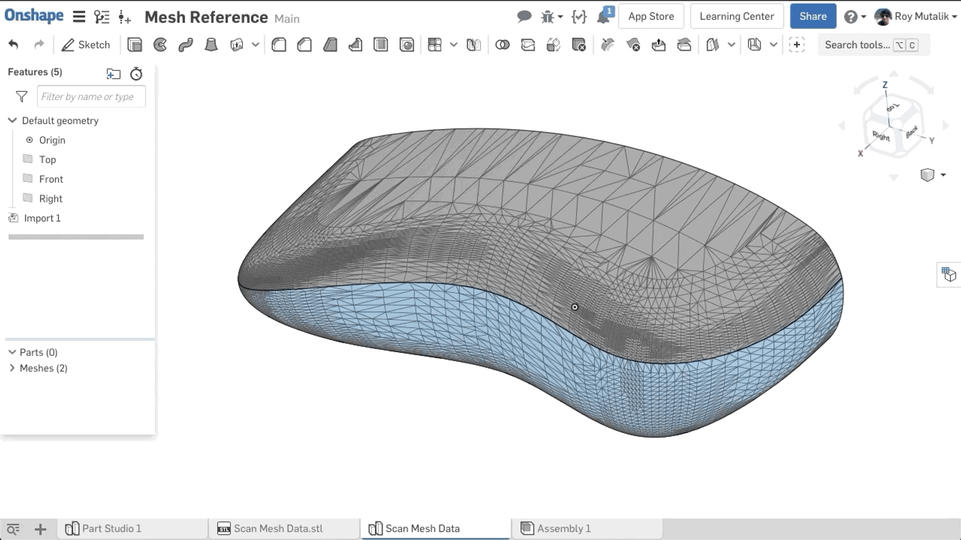Activate the Sweep tool

pos(186,45)
